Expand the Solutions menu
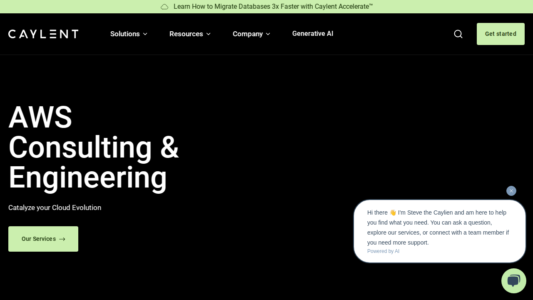 point(129,34)
